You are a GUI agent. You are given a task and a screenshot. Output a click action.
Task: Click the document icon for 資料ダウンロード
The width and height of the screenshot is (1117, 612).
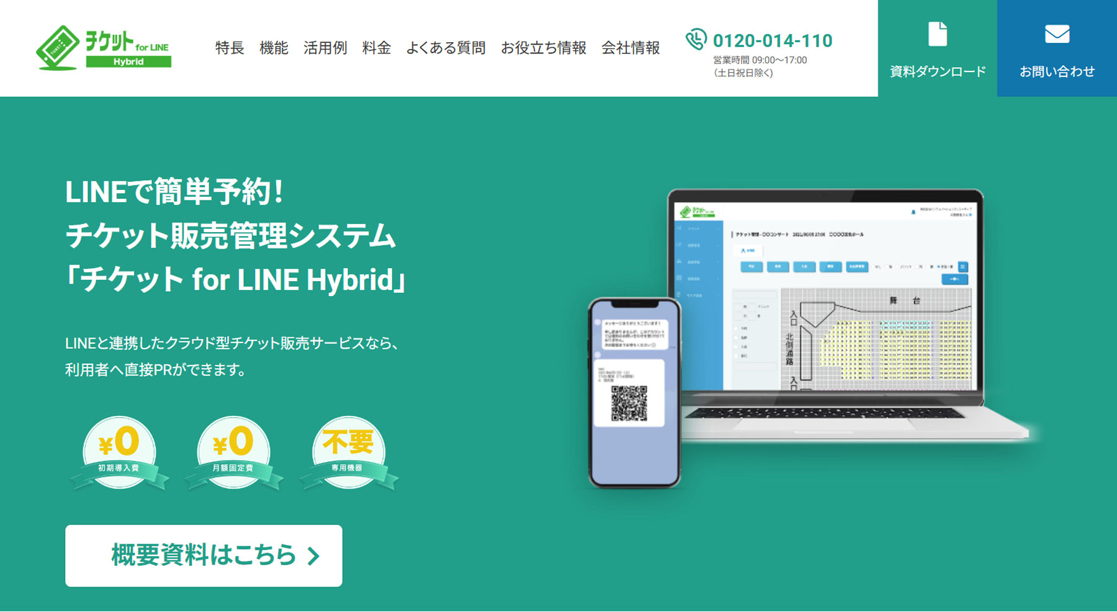(937, 34)
